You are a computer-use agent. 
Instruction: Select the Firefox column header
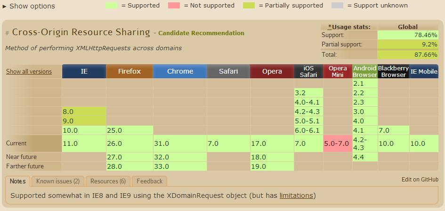(x=129, y=72)
